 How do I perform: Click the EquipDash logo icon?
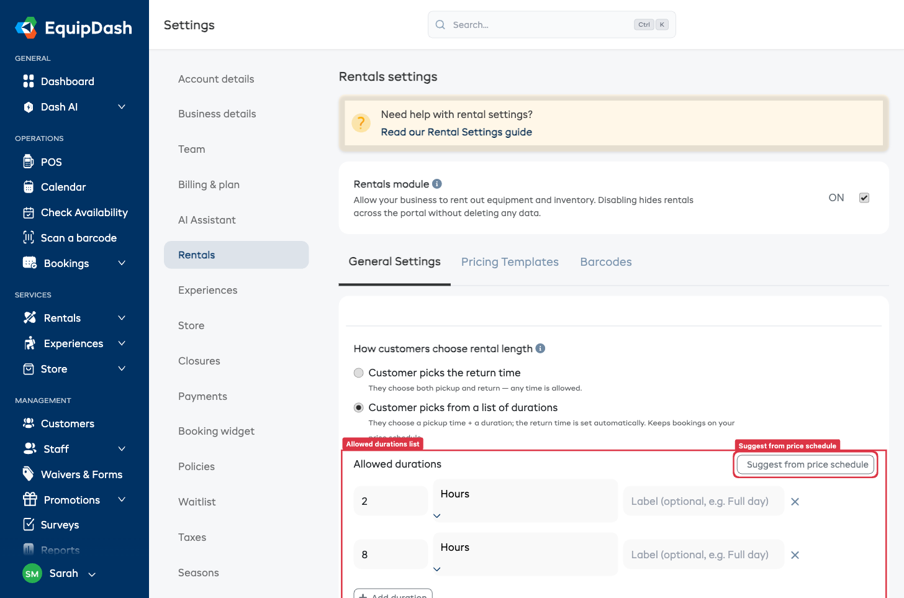(26, 27)
